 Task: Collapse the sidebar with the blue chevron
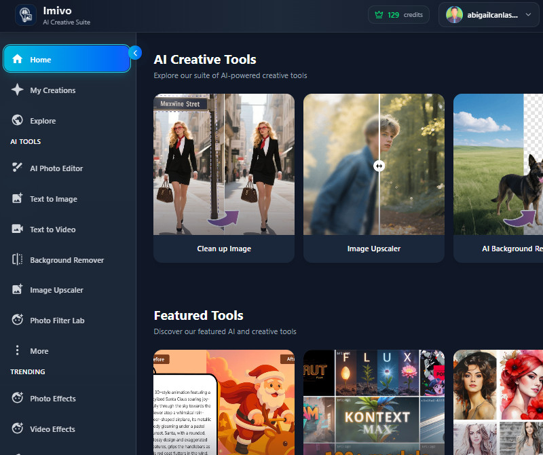coord(135,53)
